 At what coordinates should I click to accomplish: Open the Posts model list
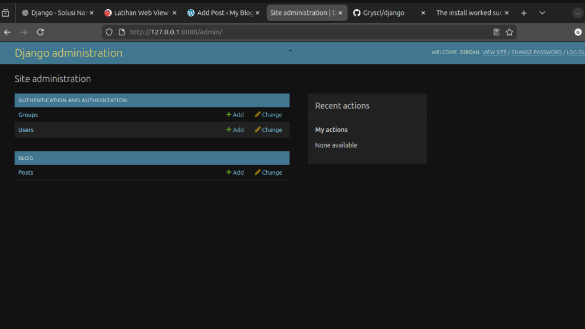tap(26, 172)
